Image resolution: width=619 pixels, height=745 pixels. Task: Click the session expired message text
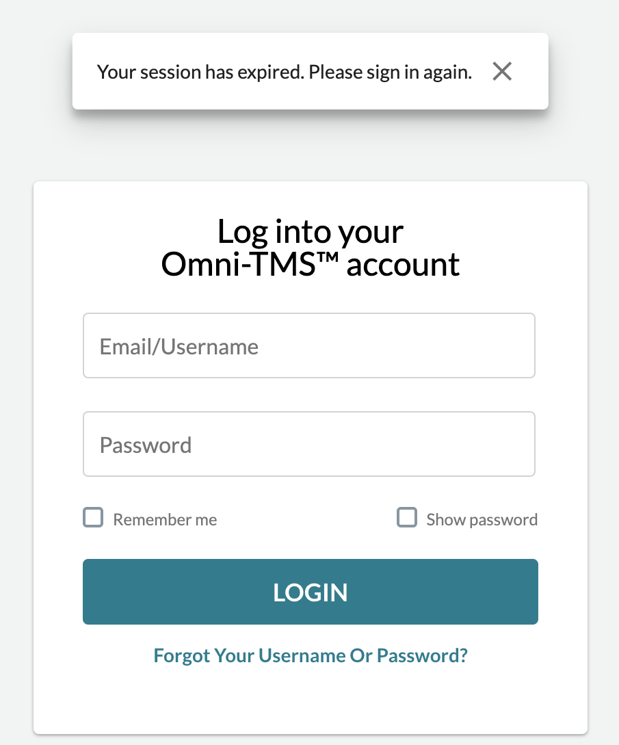click(x=285, y=71)
